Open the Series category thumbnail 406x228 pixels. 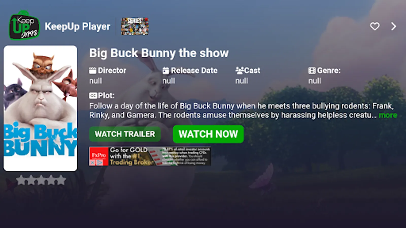pyautogui.click(x=135, y=26)
